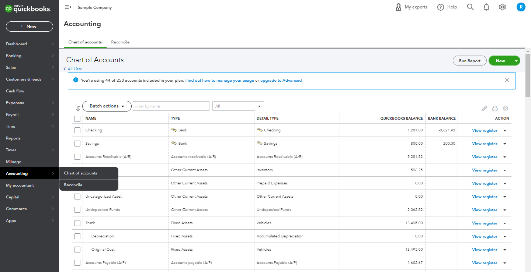Image resolution: width=531 pixels, height=272 pixels.
Task: Expand the Sales sidebar menu
Action: point(29,67)
